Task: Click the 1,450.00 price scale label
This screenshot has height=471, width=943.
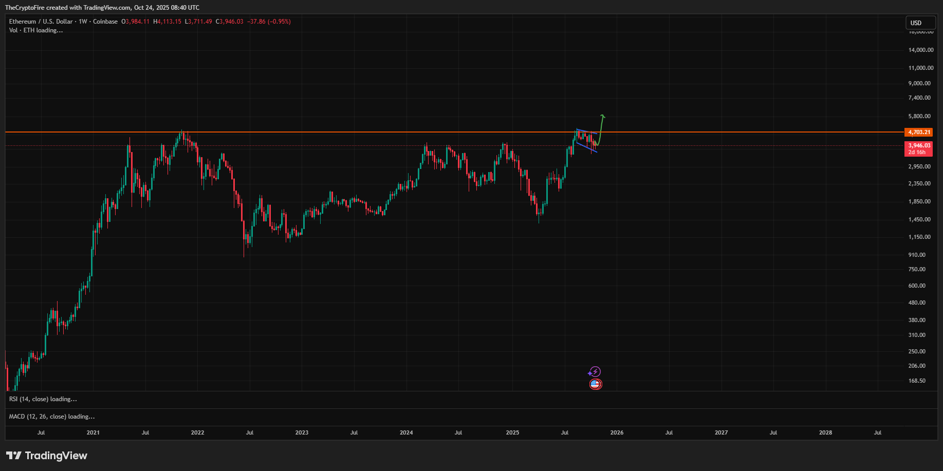Action: [x=919, y=219]
